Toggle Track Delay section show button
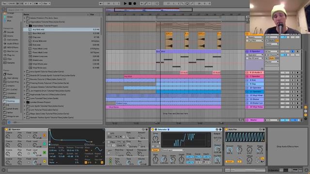Image resolution: width=310 pixels, height=174 pixels. [306, 119]
